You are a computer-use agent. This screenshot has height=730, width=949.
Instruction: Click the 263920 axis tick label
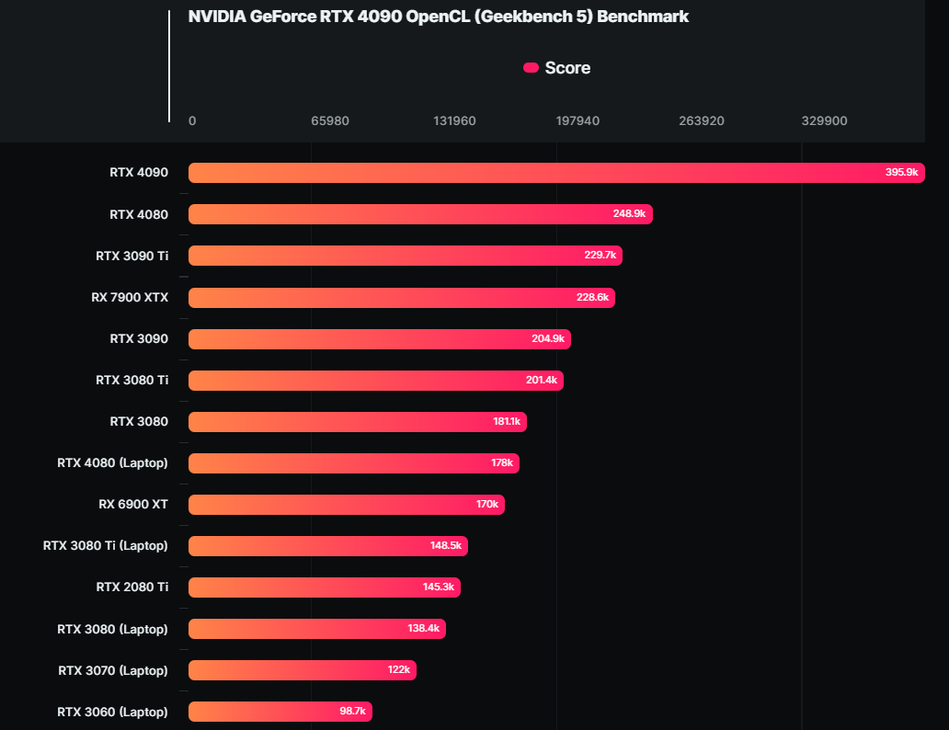(x=702, y=121)
